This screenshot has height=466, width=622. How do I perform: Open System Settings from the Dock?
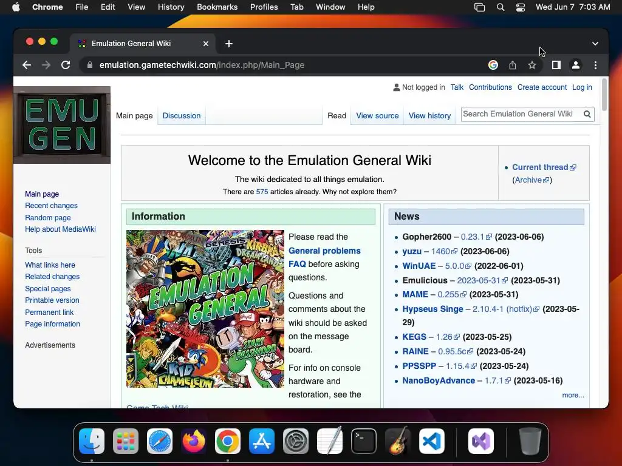tap(296, 441)
